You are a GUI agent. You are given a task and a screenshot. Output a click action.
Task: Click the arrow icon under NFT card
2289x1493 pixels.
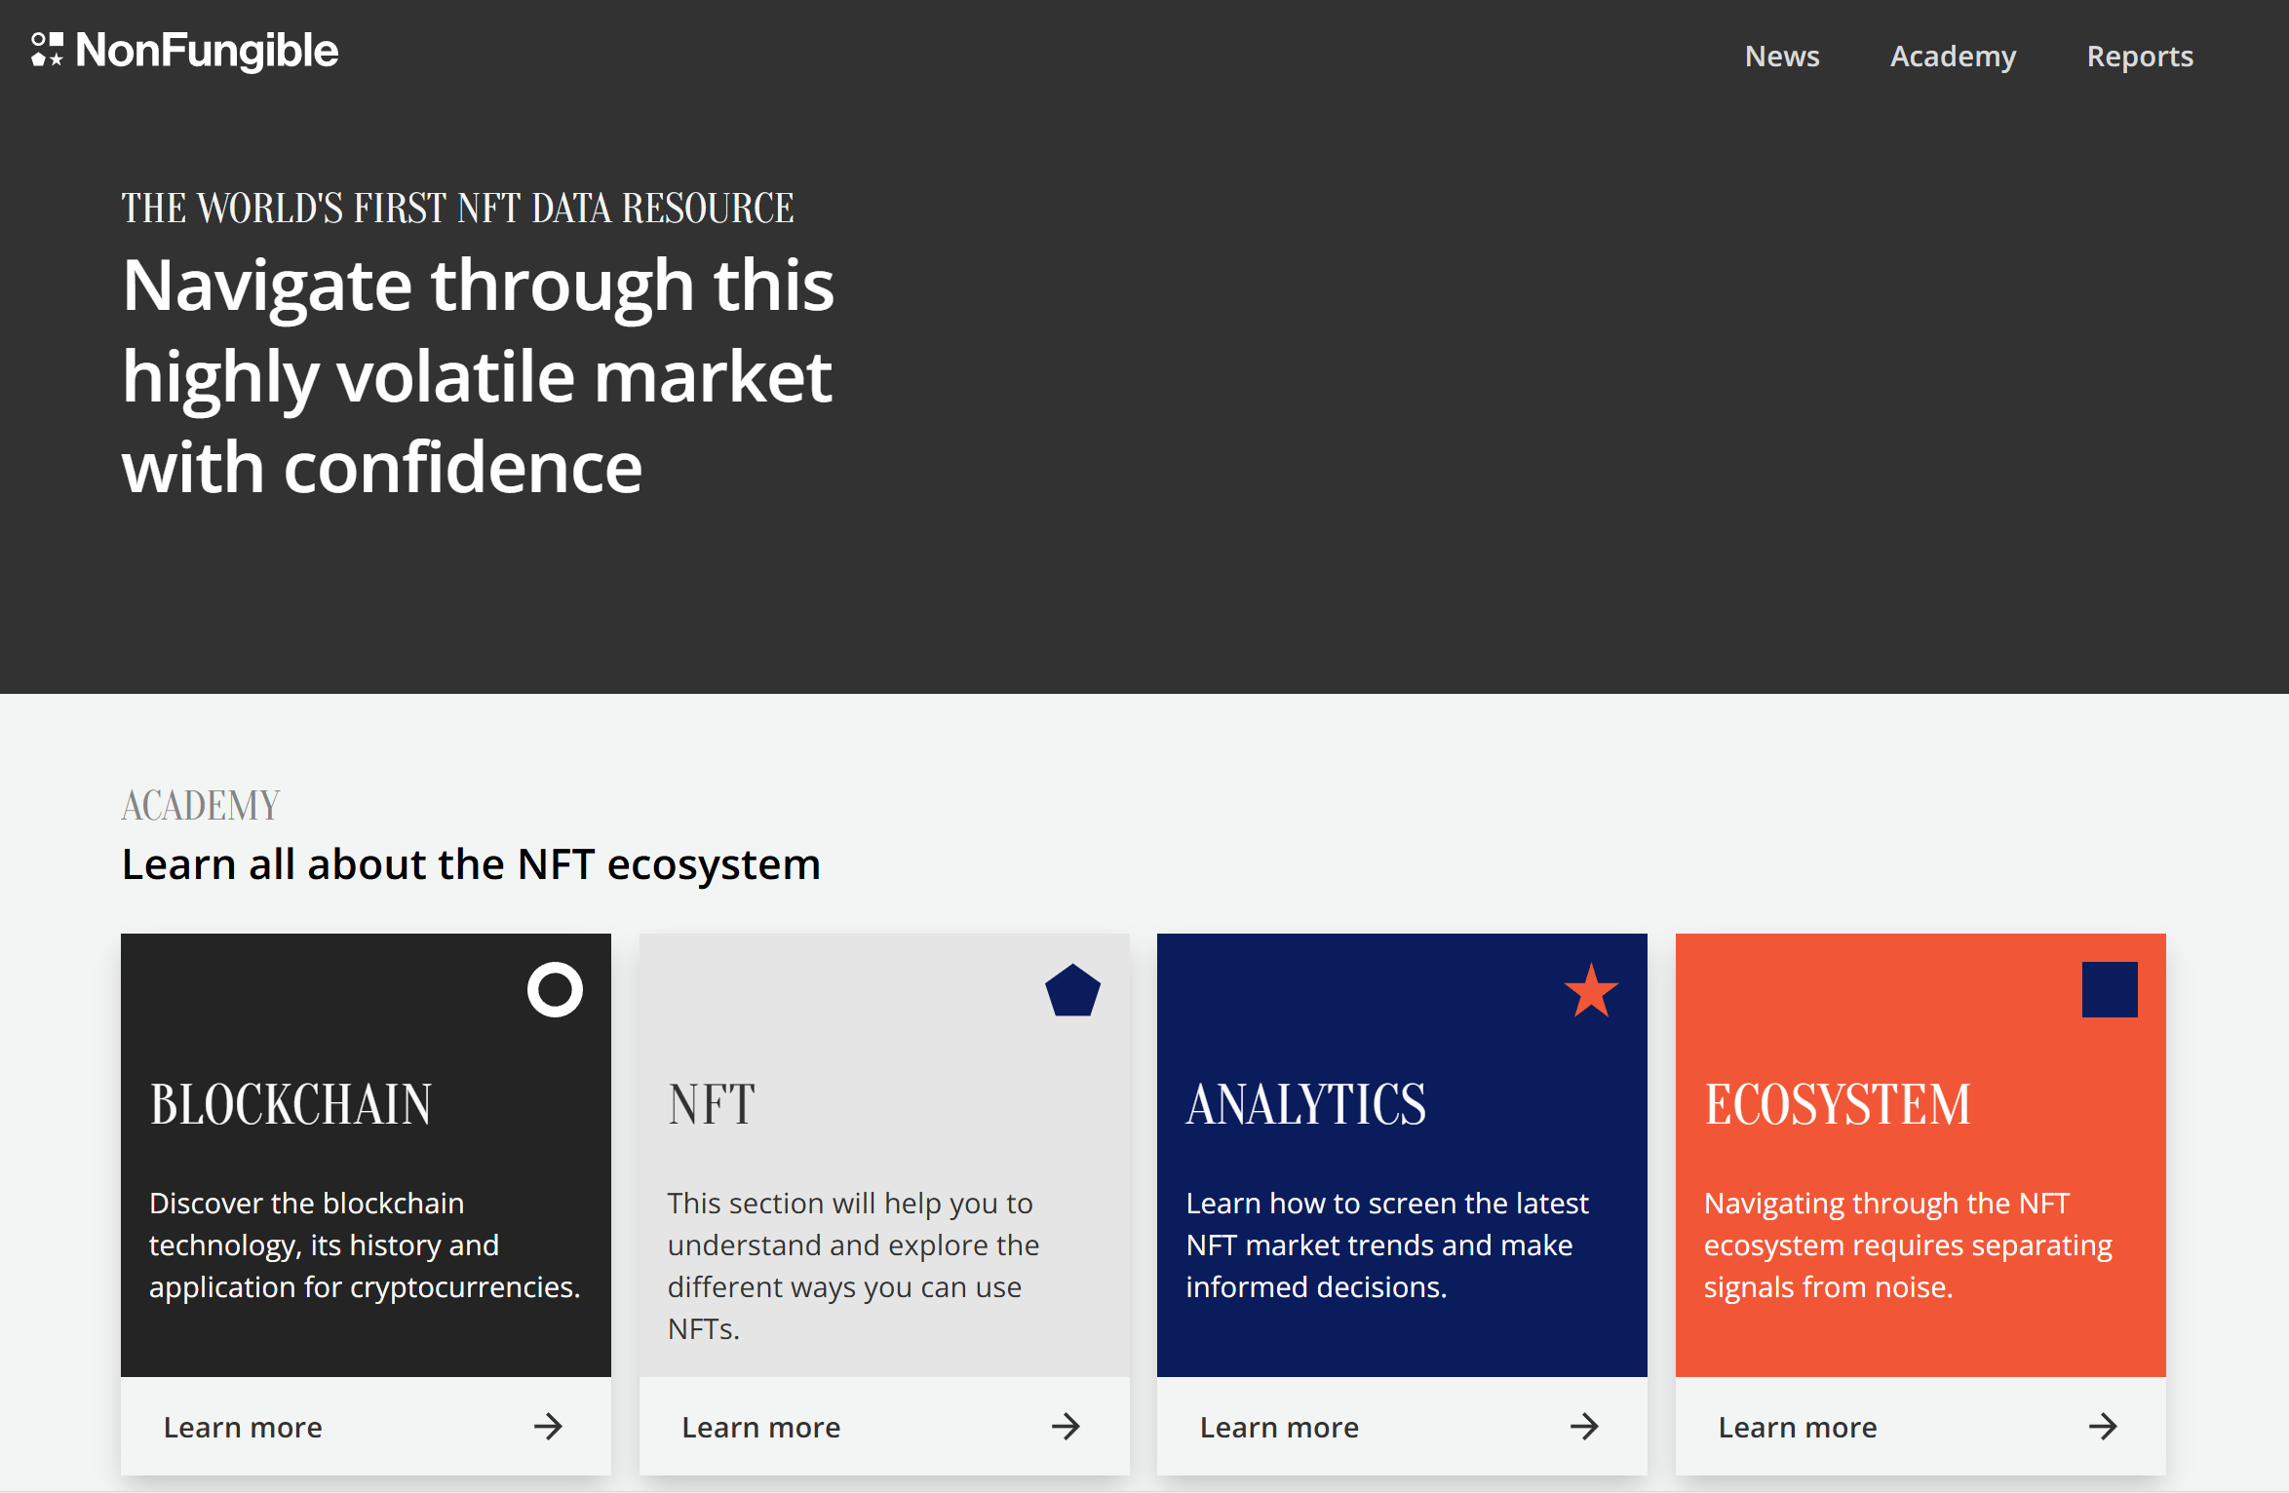click(x=1066, y=1427)
